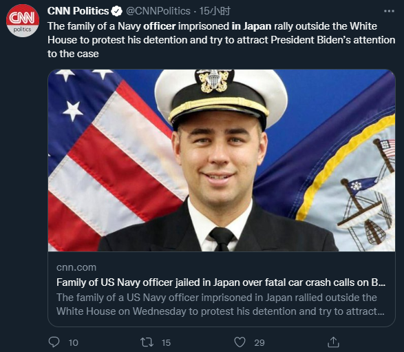The image size is (404, 352).
Task: Open the share upload icon
Action: point(333,342)
